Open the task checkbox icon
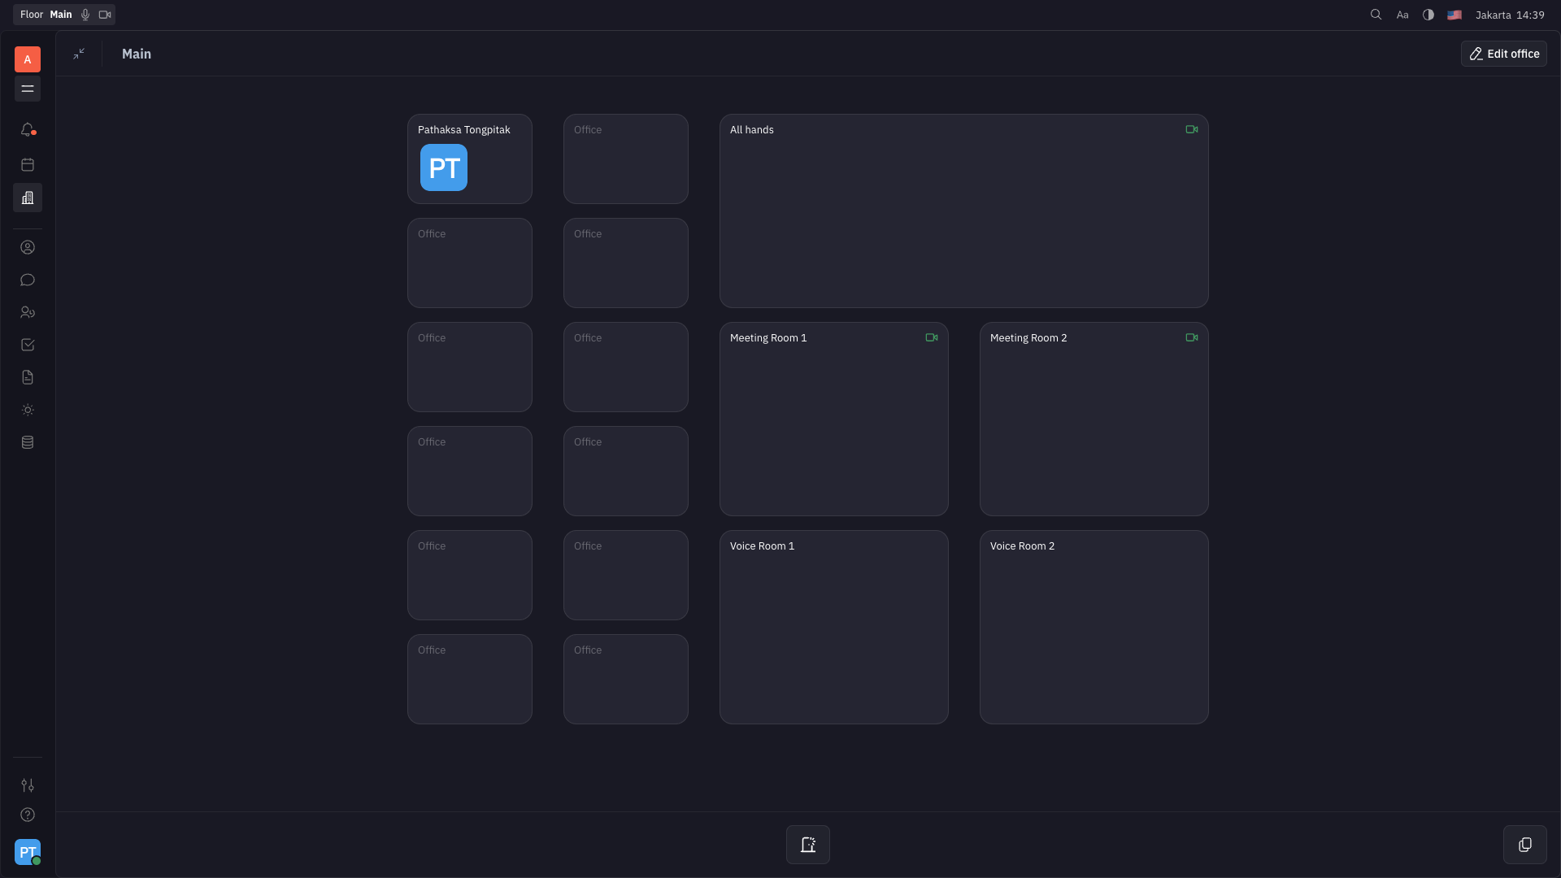This screenshot has height=878, width=1561. [x=28, y=345]
